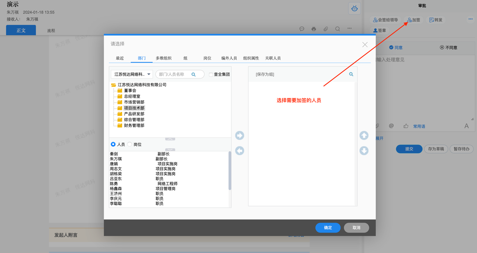Enable the 查全集团 checkbox

pos(211,74)
